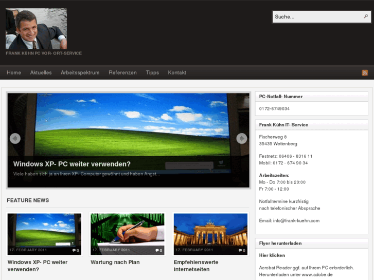The image size is (374, 280).
Task: Click Frank Kühn PC Vor-Ort-Service tagline
Action: click(44, 53)
